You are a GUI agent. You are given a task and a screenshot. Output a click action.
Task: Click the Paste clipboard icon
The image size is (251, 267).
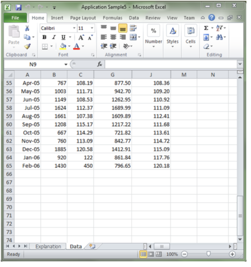pos(14,31)
